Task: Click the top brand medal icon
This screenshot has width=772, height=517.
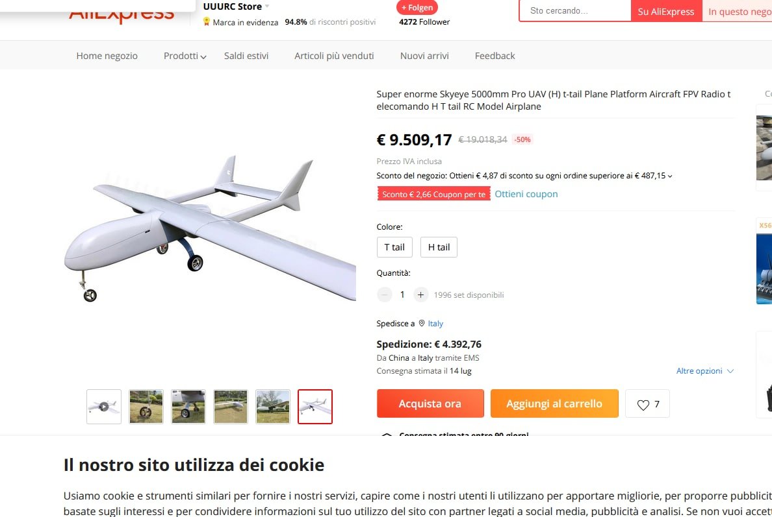Action: coord(206,21)
